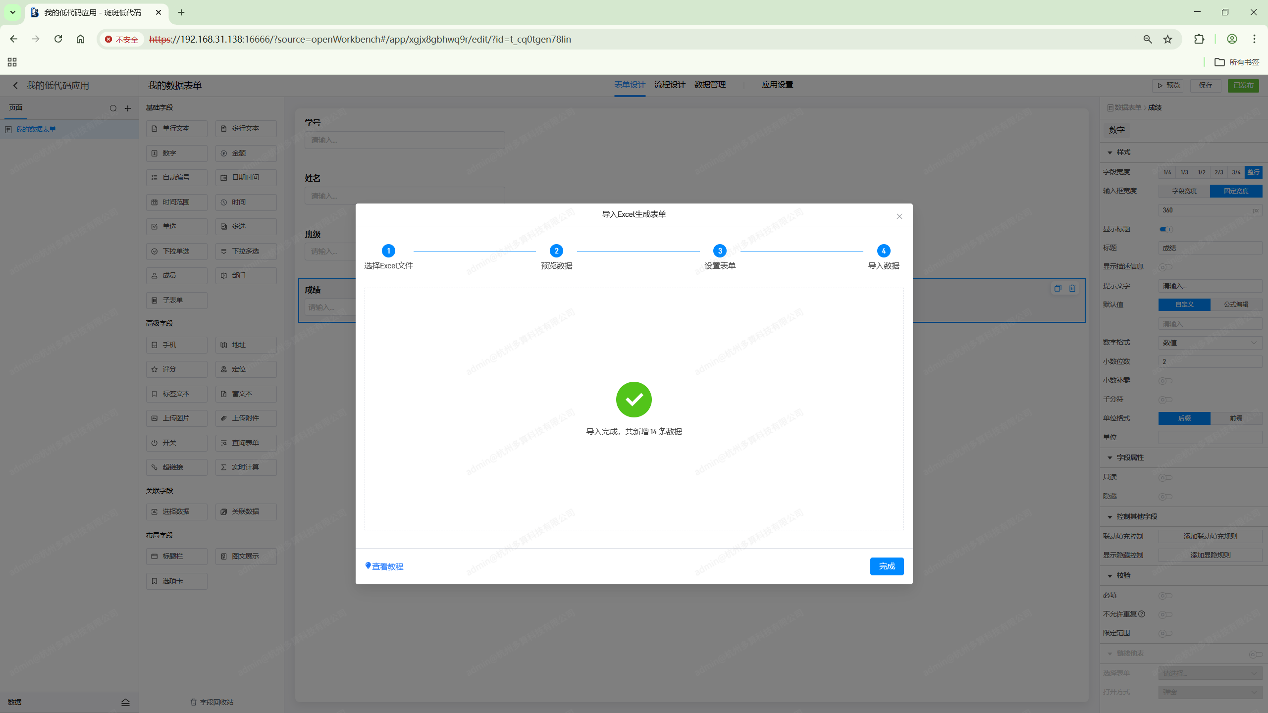Switch to the 数据管理 tab

click(709, 85)
